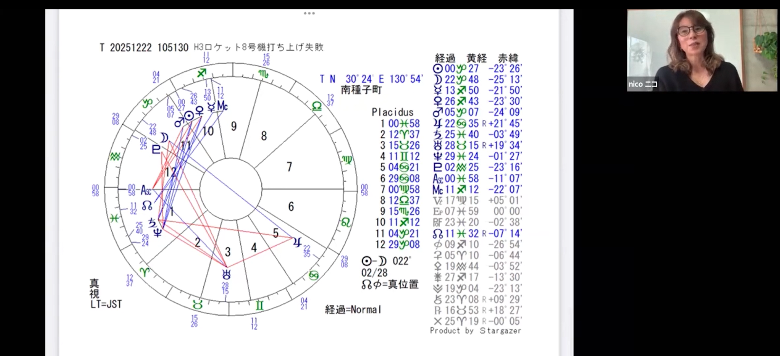Click the Asc marker on the wheel

(146, 190)
